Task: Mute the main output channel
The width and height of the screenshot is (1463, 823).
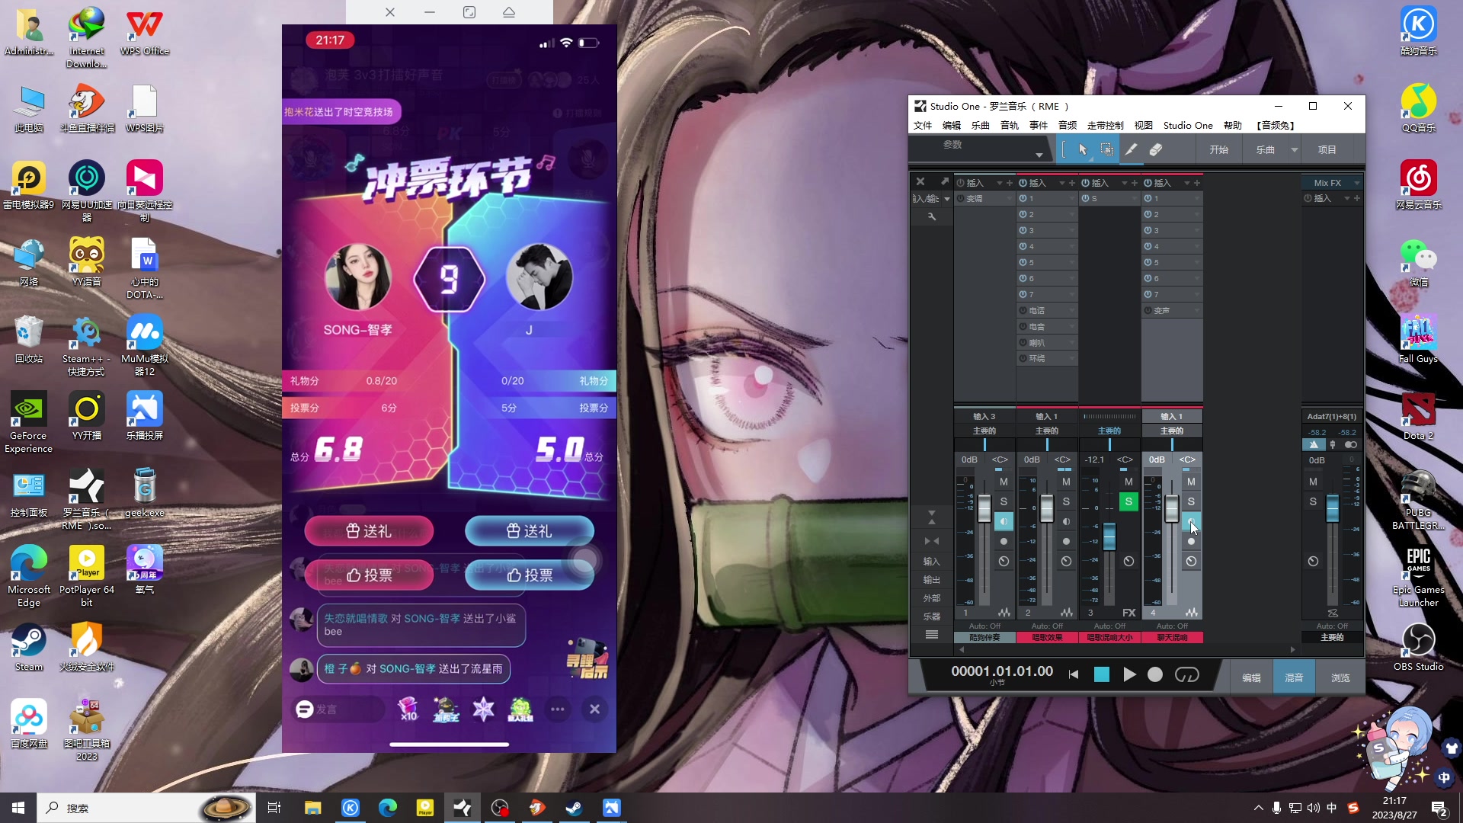Action: pyautogui.click(x=1313, y=482)
